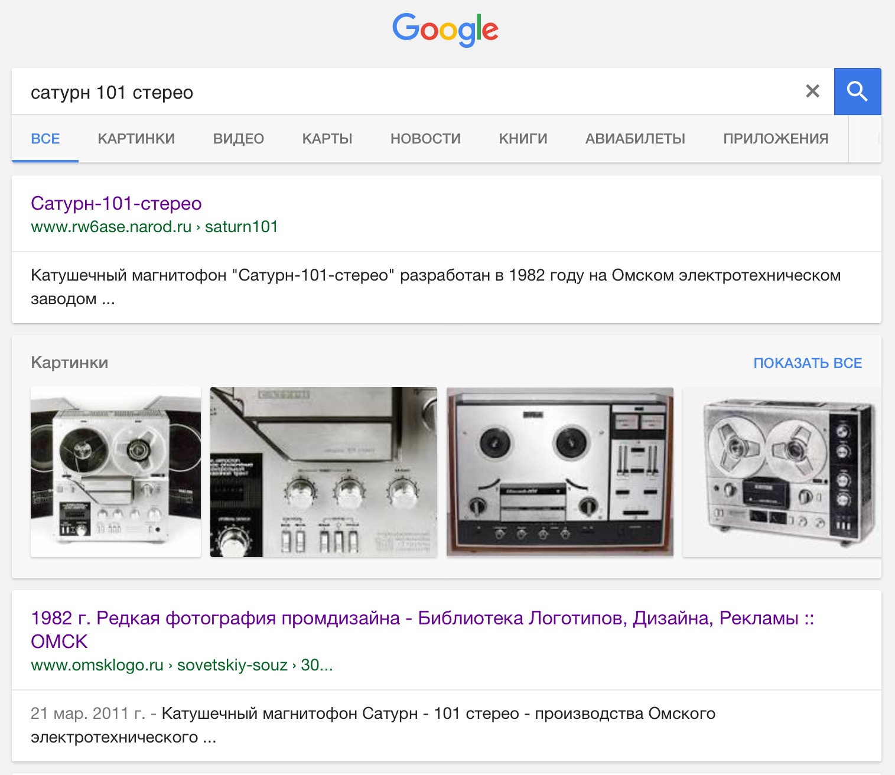Screen dimensions: 895x775
Task: Open the wood-framed tape recorder image
Action: [559, 471]
